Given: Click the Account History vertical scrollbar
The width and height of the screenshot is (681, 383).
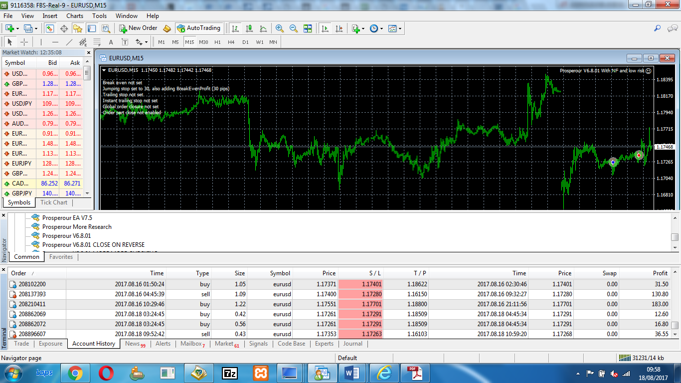Looking at the screenshot, I should coord(675,304).
